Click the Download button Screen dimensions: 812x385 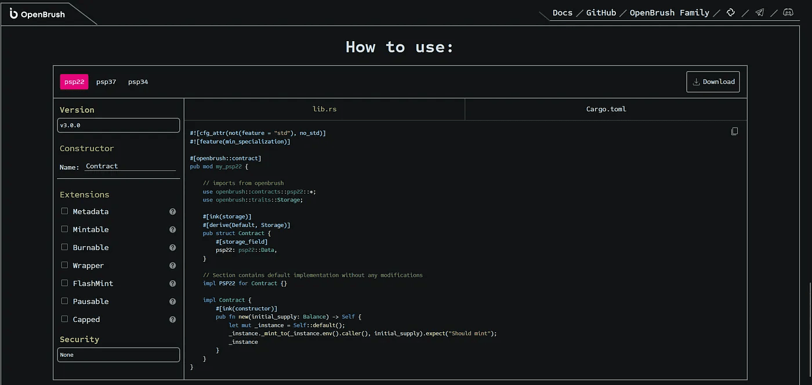713,82
